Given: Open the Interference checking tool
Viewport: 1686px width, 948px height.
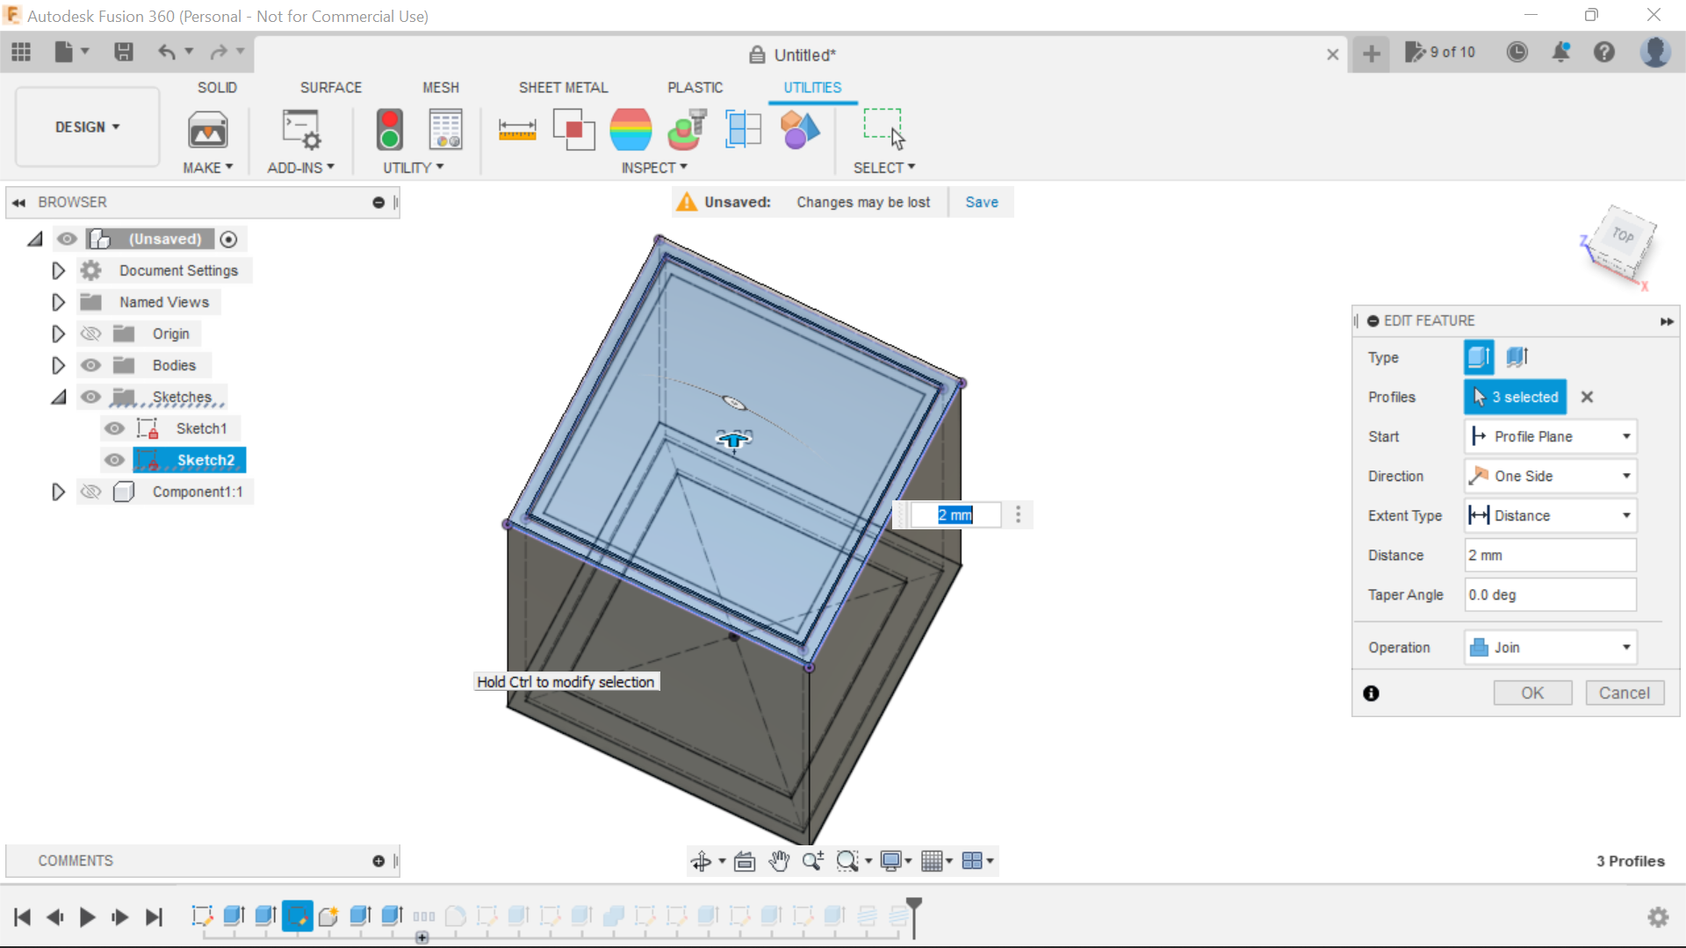Looking at the screenshot, I should (x=574, y=129).
